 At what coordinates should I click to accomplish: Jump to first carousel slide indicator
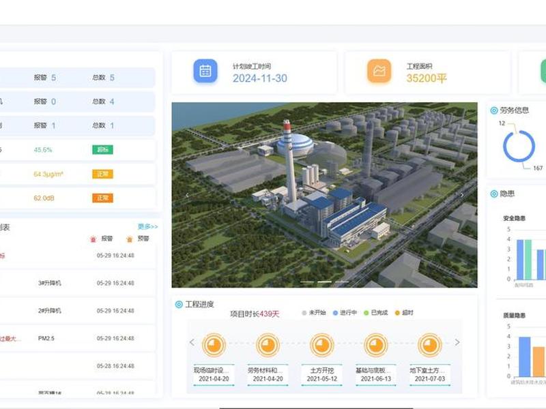pos(306,282)
